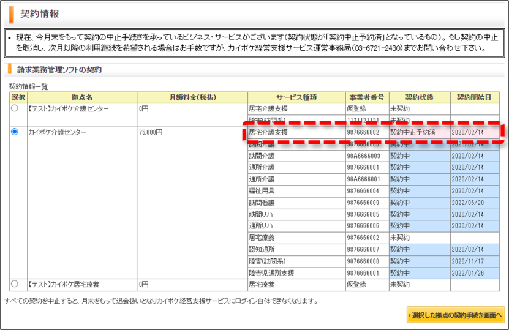
Task: Click the 選択 column header
Action: click(18, 97)
